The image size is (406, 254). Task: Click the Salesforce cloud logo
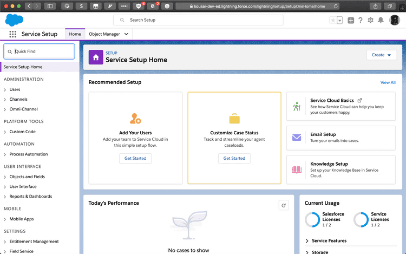coord(15,20)
